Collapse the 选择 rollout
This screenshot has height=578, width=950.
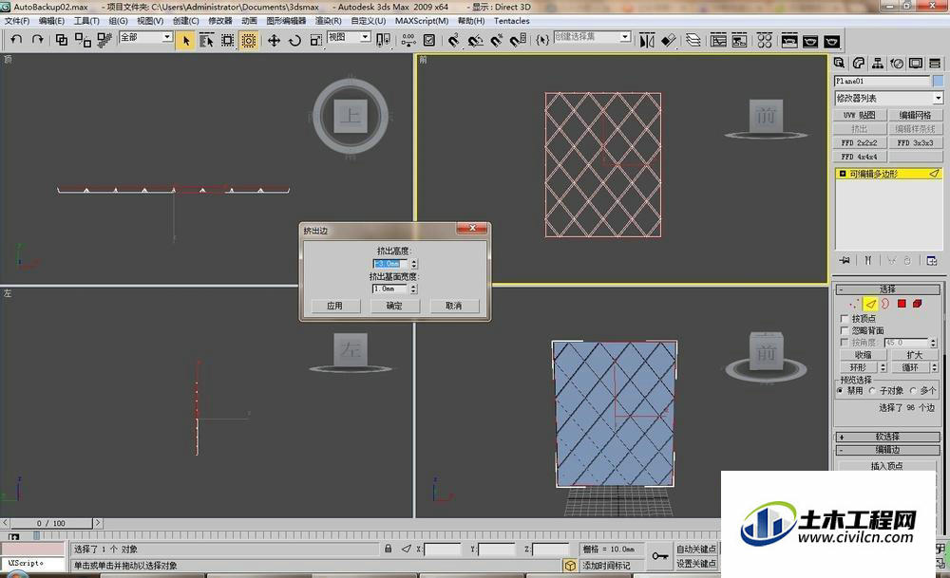point(887,289)
